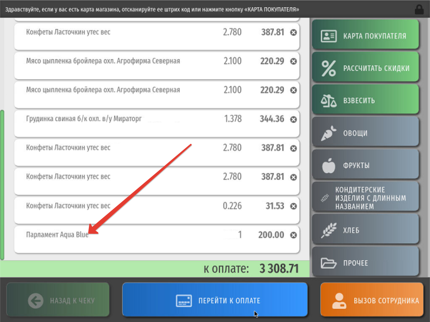The height and width of the screenshot is (322, 430).
Task: Tap the Рассчитать скидки percent button
Action: tap(365, 67)
